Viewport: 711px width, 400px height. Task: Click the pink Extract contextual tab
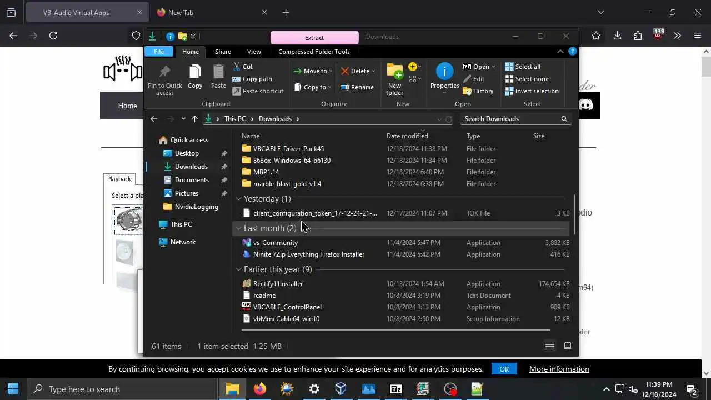click(314, 37)
